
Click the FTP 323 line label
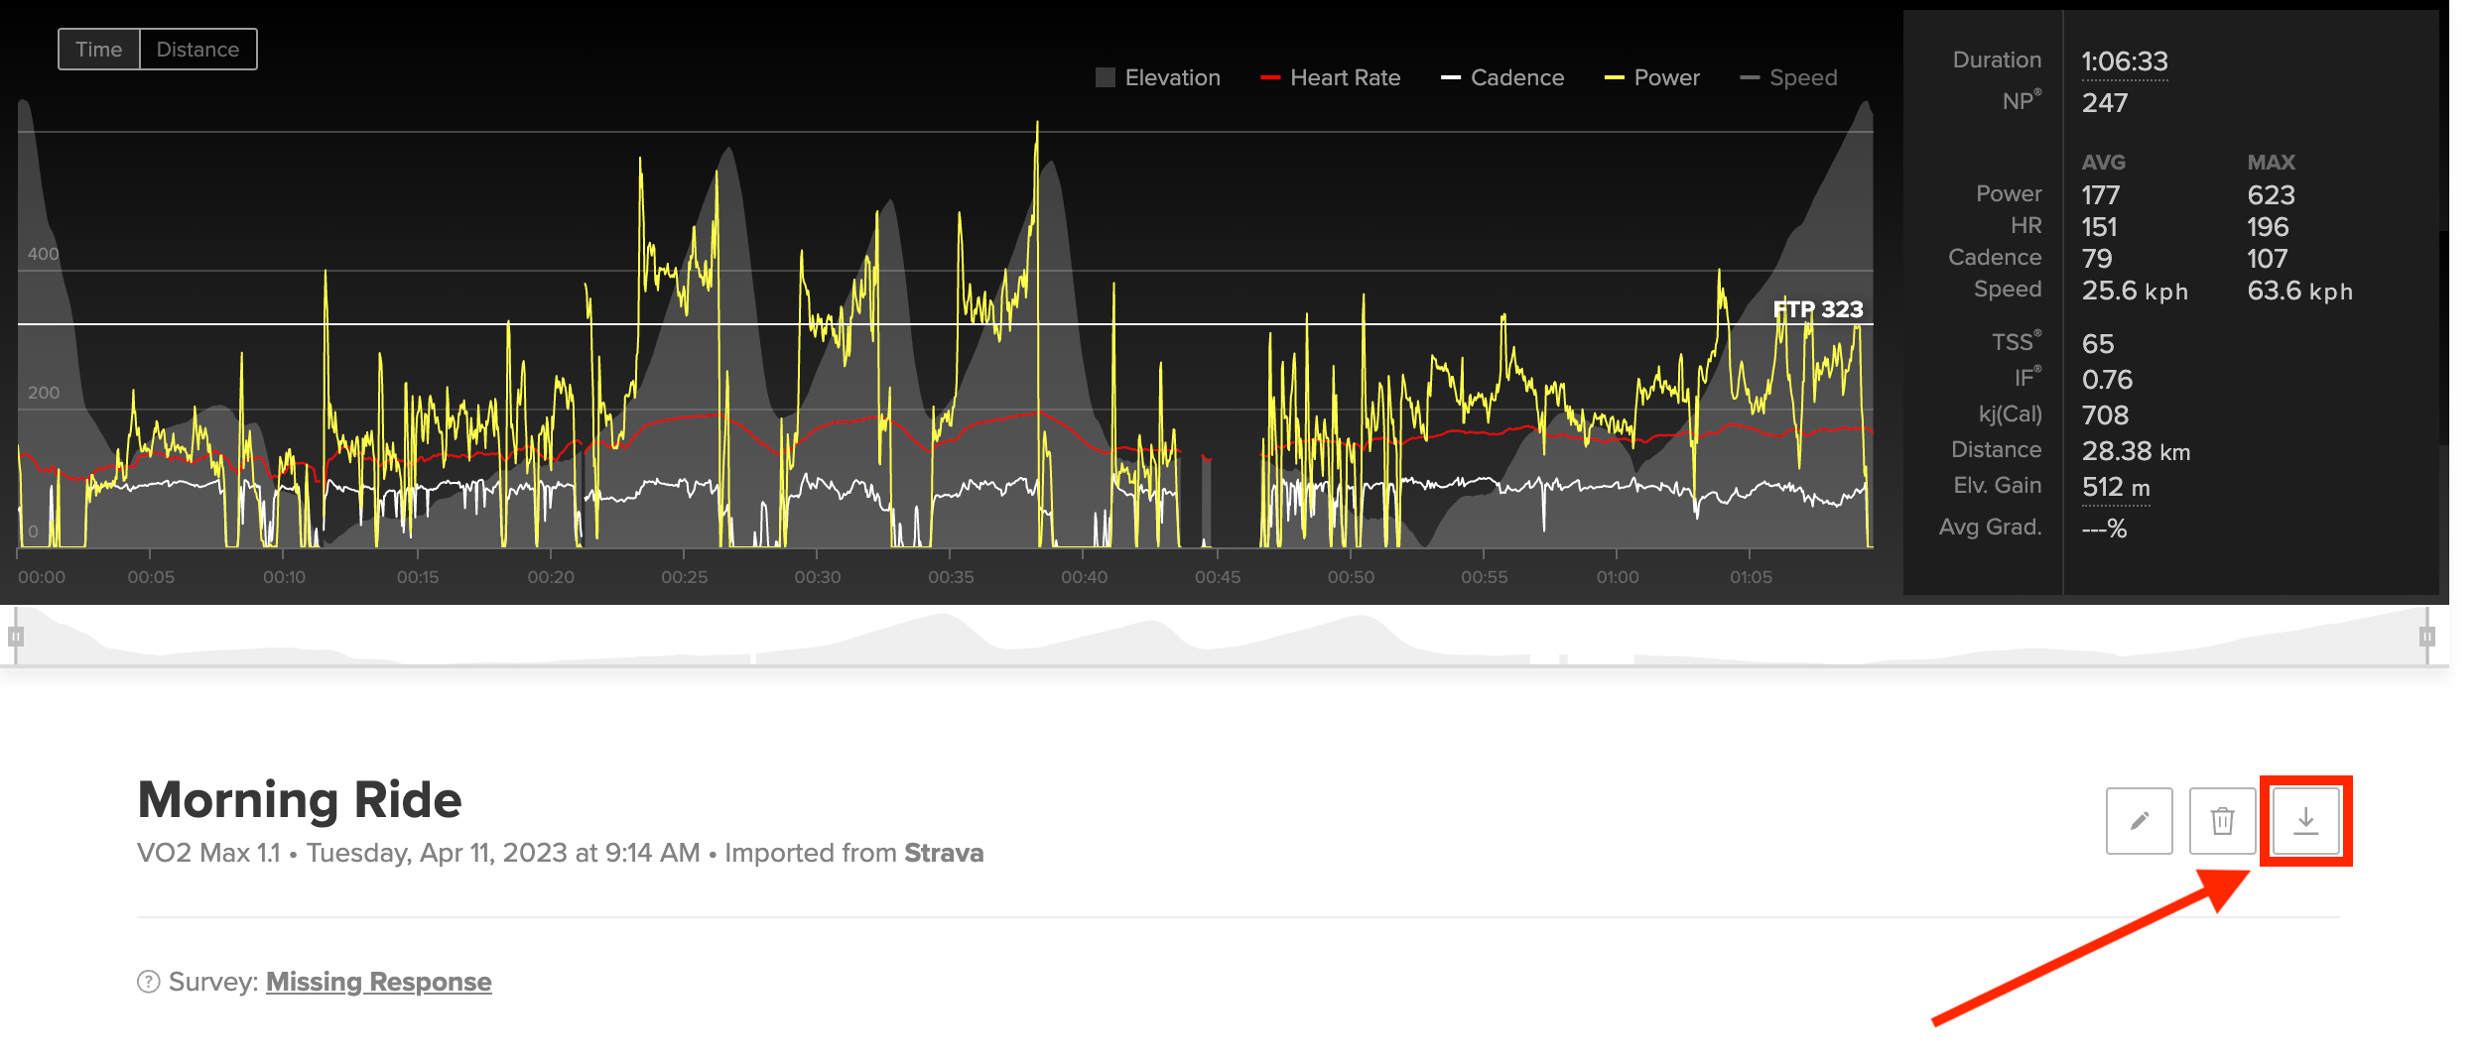pyautogui.click(x=1818, y=309)
